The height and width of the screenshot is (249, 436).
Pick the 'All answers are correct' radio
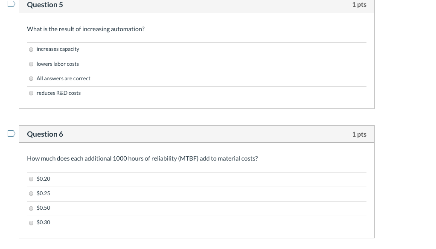point(31,79)
